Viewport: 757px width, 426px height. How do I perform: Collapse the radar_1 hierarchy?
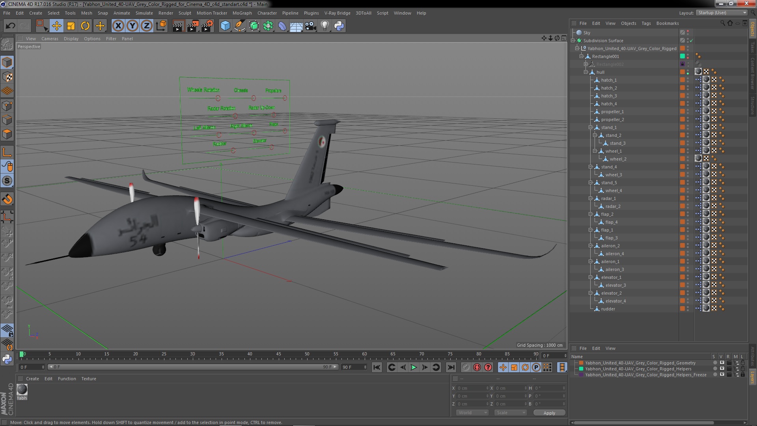tap(591, 198)
